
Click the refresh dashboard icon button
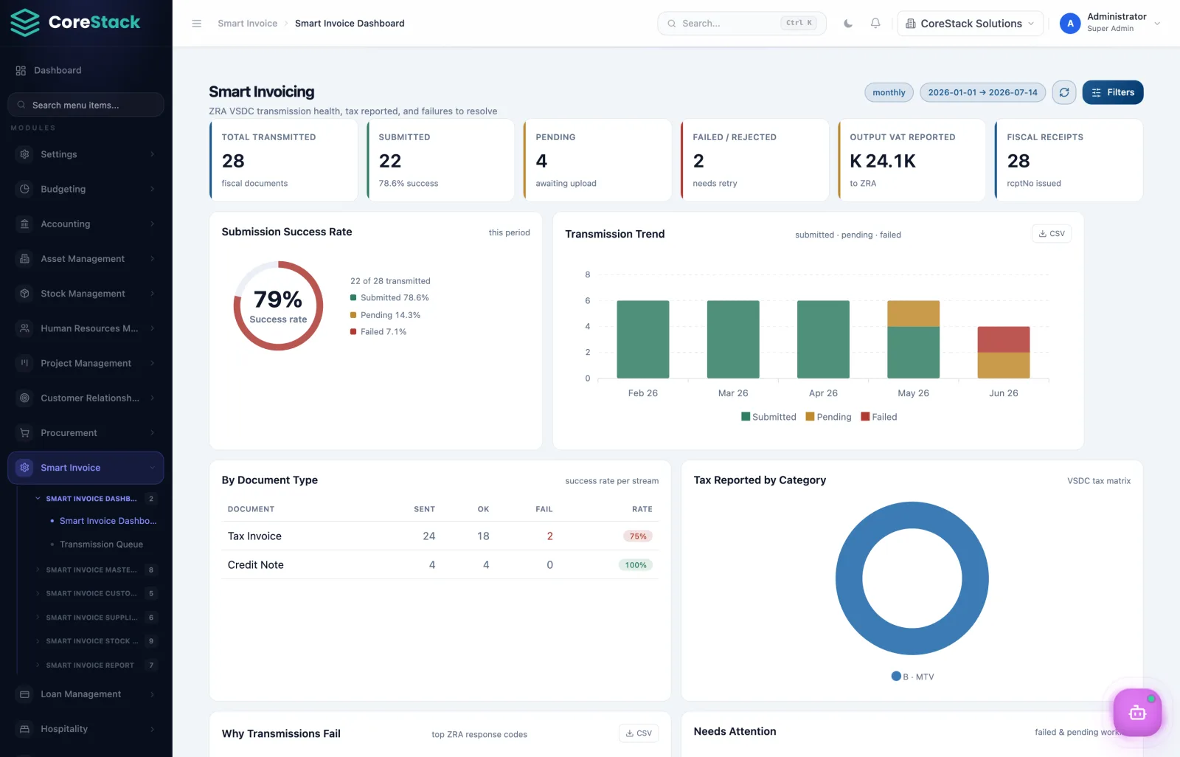coord(1064,92)
